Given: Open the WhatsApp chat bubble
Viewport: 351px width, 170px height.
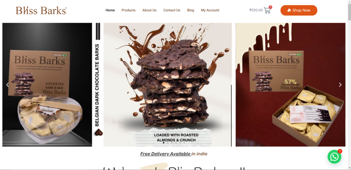Looking at the screenshot, I should point(334,157).
